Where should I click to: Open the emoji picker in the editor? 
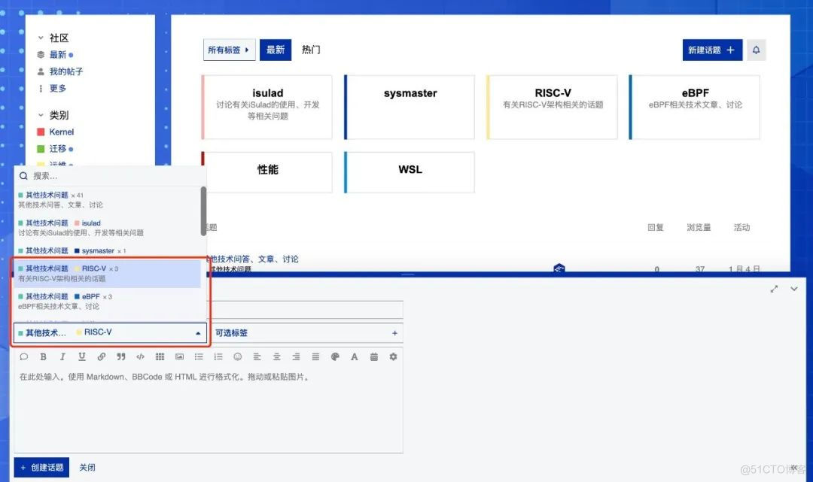(238, 357)
